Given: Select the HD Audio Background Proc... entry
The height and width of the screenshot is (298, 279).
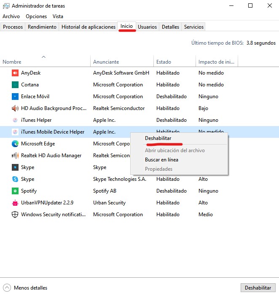Looking at the screenshot, I should [x=54, y=108].
